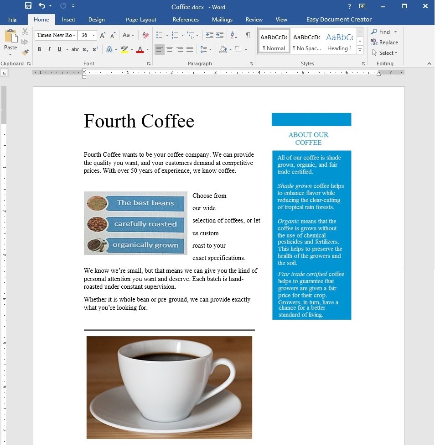Decrease font size with Shrink Font icon
This screenshot has width=435, height=445.
click(x=113, y=35)
